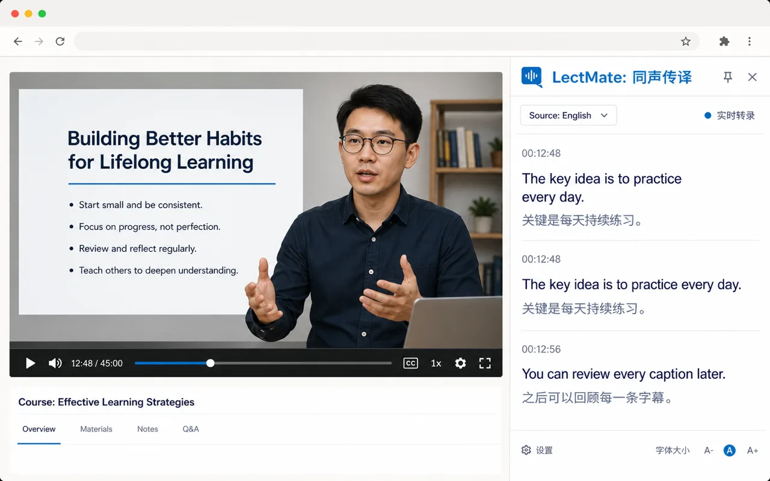Click translation "之后可以回顾每一条字幕。"
The height and width of the screenshot is (481, 770).
coord(597,397)
